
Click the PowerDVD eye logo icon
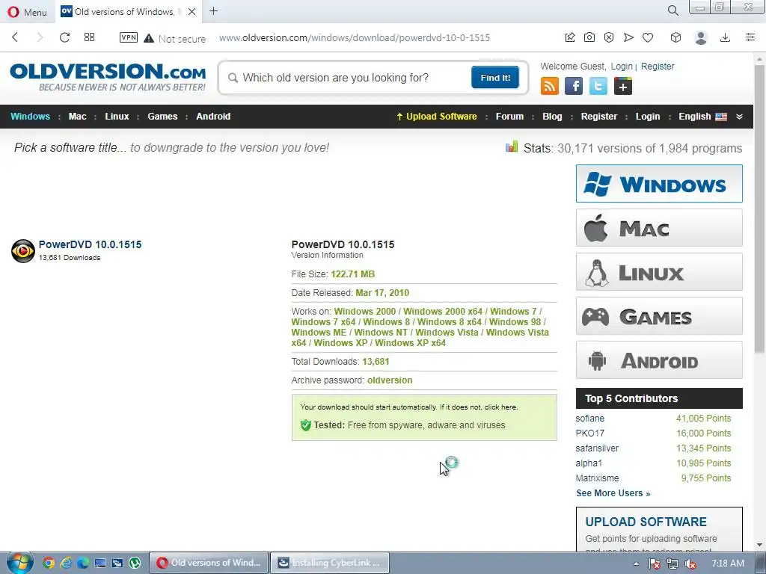click(23, 251)
